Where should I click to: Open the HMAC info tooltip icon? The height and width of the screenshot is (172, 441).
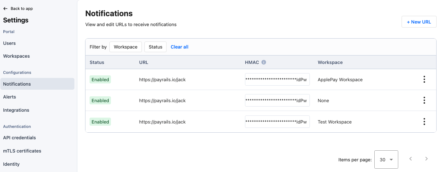263,62
